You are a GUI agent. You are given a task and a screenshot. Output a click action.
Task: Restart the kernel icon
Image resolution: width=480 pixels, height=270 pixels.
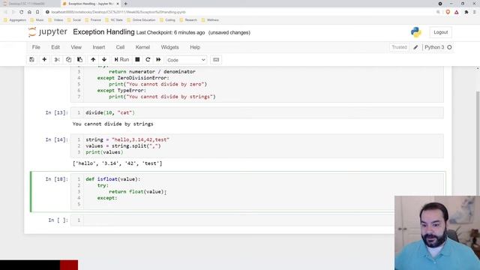pos(148,60)
